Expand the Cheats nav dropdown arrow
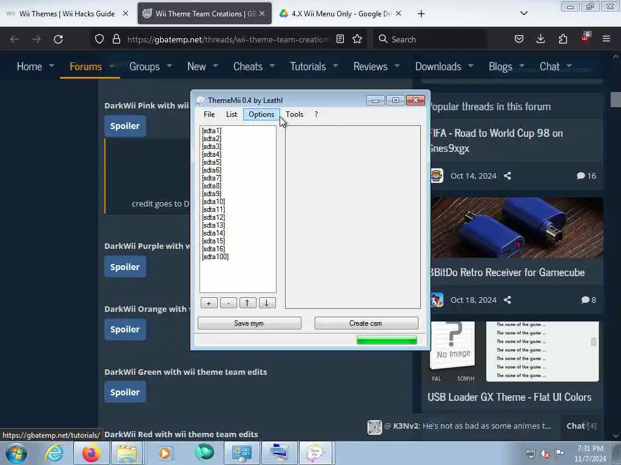Viewport: 621px width, 465px height. (x=272, y=65)
